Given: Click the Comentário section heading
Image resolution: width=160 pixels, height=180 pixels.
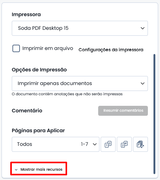Looking at the screenshot, I should 27,111.
